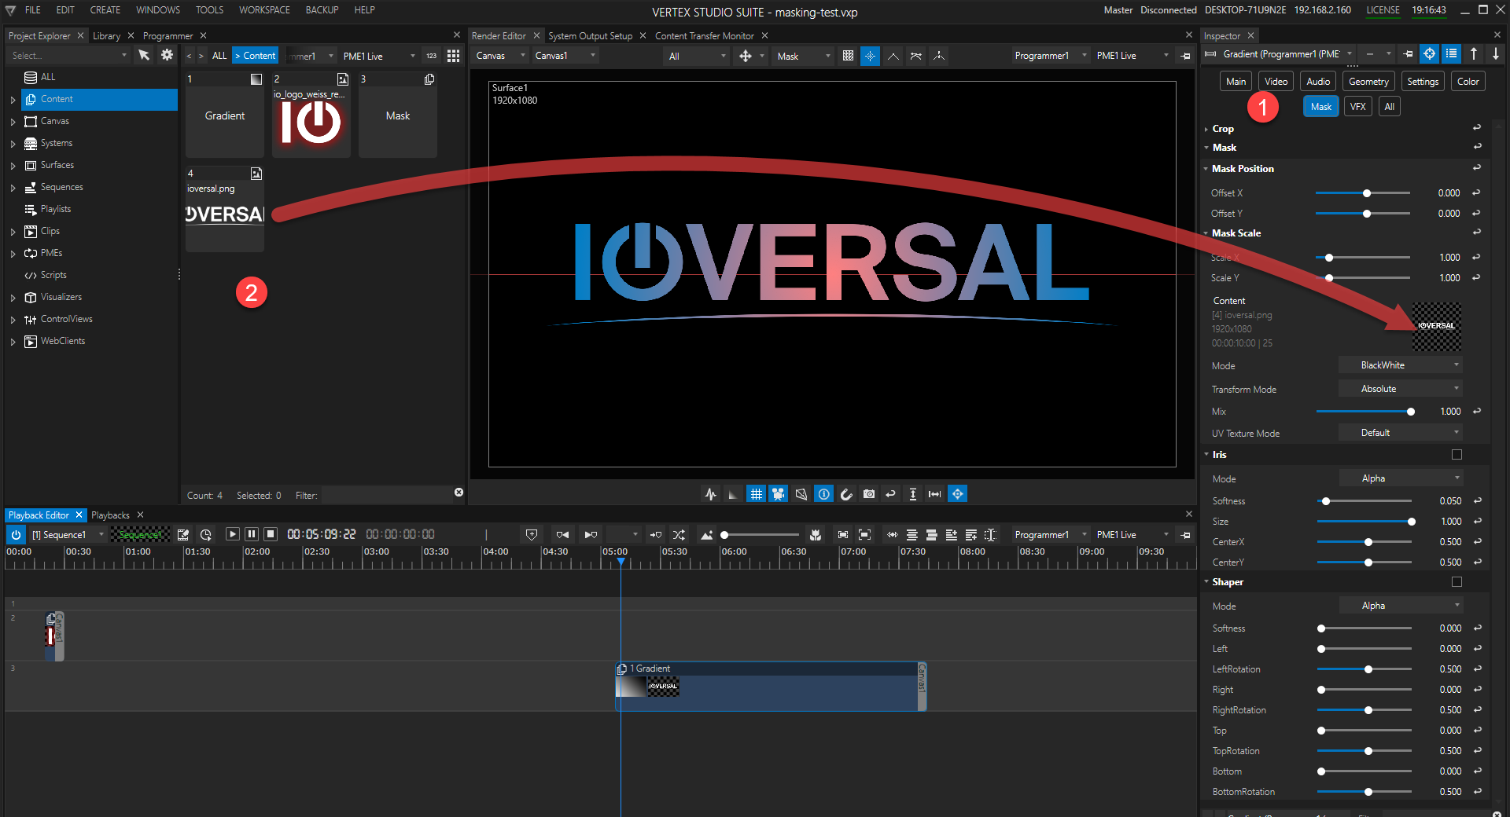The image size is (1510, 817).
Task: Open the Transform Mode Absolute dropdown
Action: tap(1400, 389)
